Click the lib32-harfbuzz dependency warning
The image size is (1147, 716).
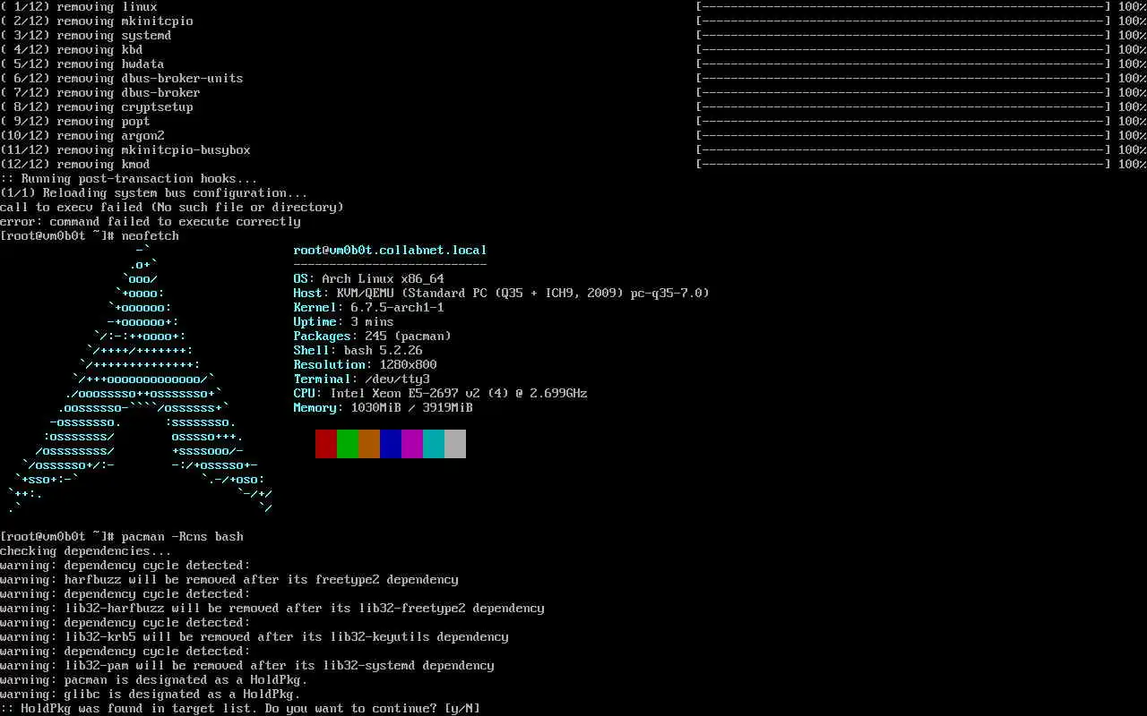[272, 609]
